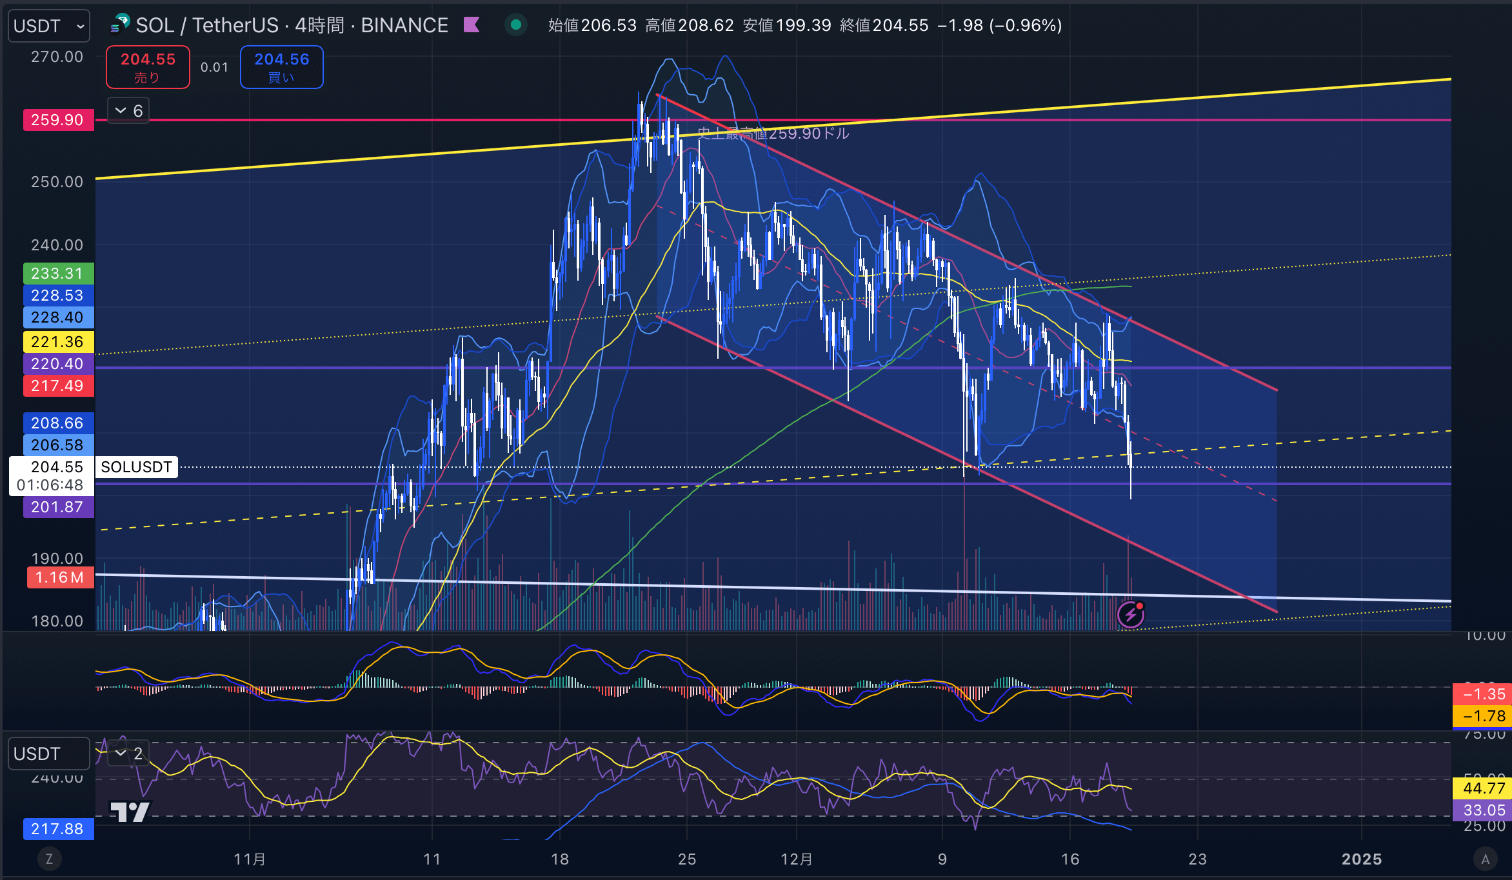Click the 1.16 M volume label
Screen dimensions: 1512x880
(x=60, y=577)
